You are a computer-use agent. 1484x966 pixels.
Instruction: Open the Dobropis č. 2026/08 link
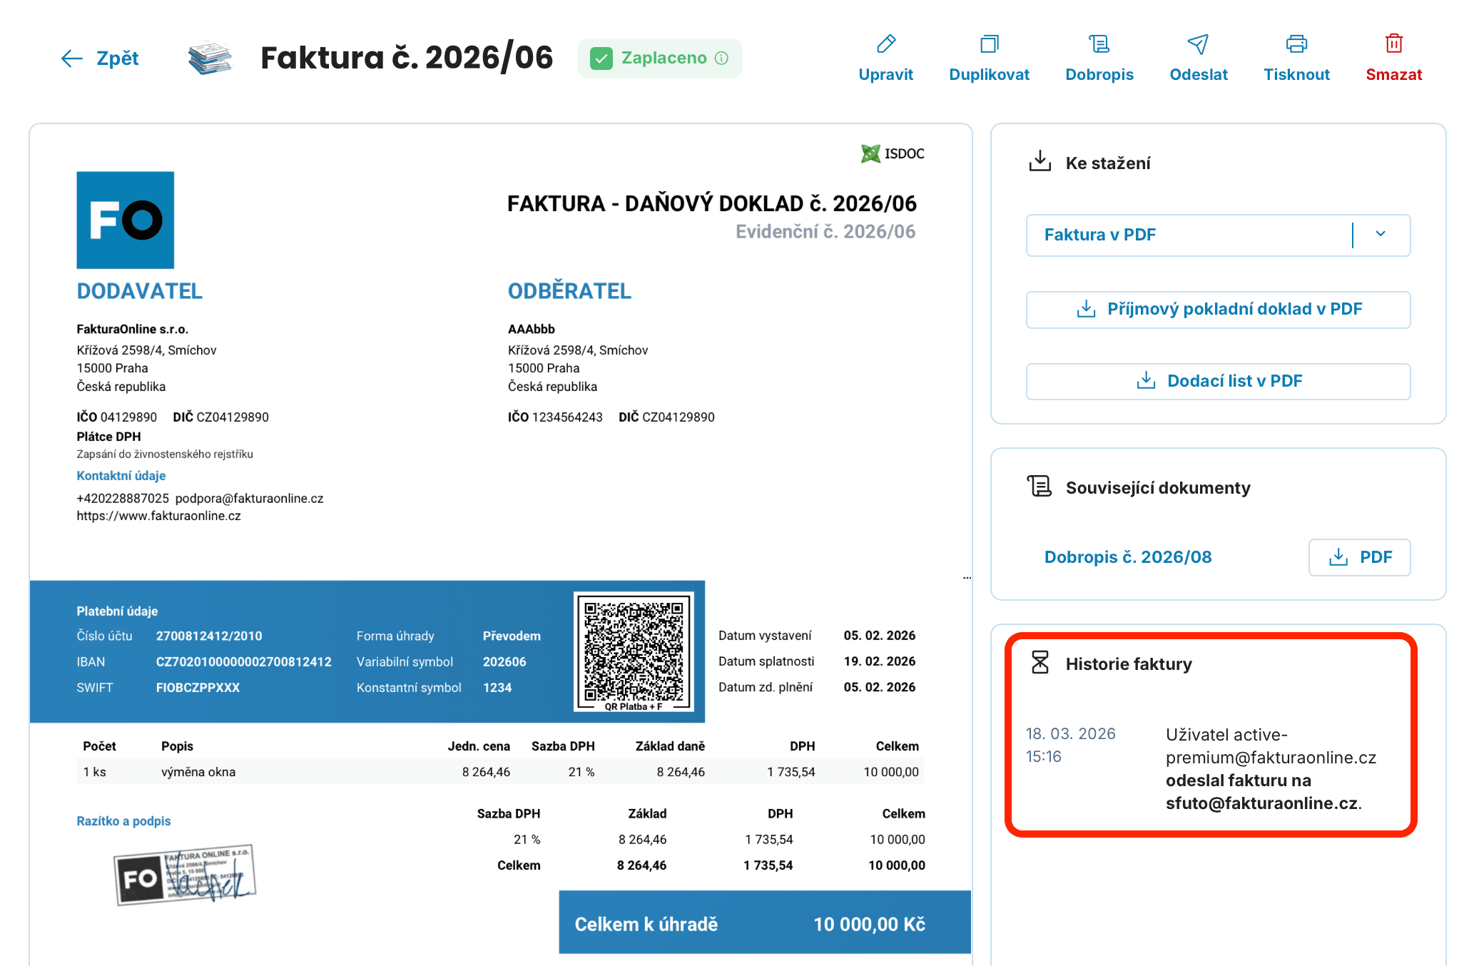pos(1127,557)
